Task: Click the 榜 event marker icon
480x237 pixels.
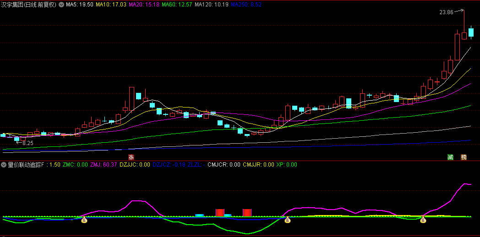Action: point(464,157)
